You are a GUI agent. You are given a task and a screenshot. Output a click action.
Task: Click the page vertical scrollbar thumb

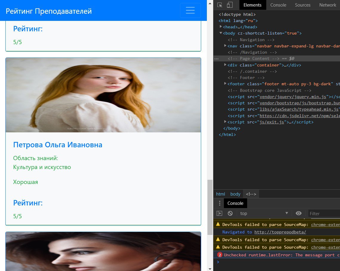coord(210,207)
